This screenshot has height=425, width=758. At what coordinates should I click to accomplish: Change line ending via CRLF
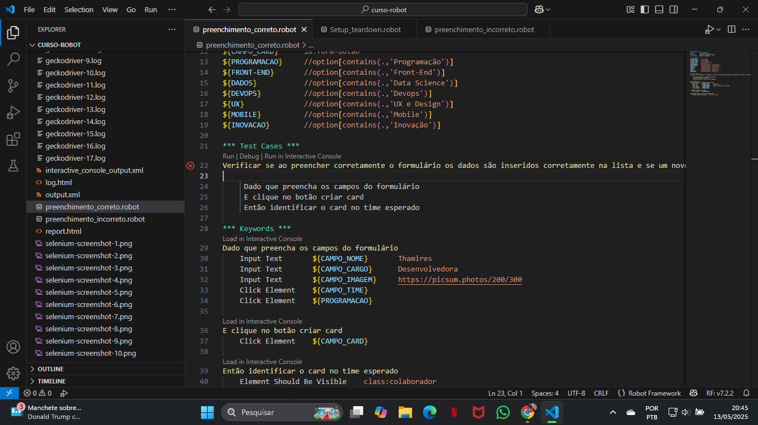(x=601, y=393)
